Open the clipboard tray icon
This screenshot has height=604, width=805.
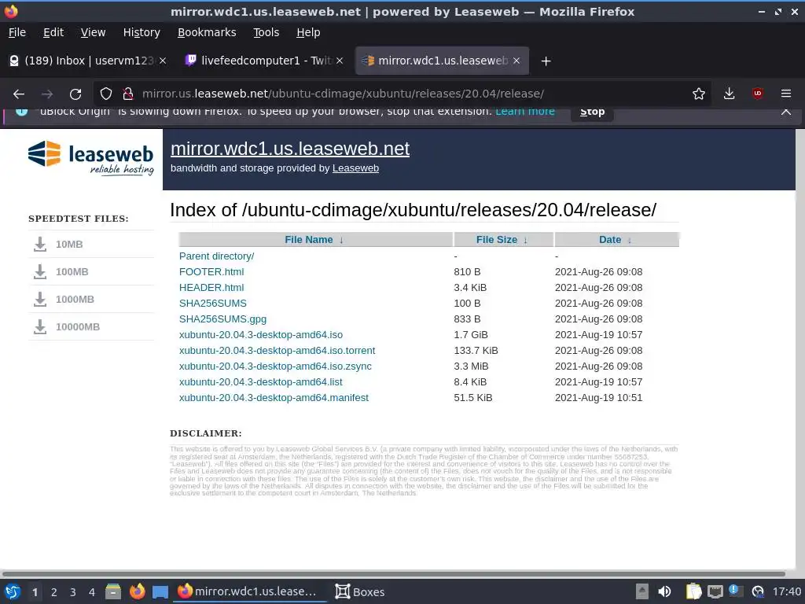point(693,591)
